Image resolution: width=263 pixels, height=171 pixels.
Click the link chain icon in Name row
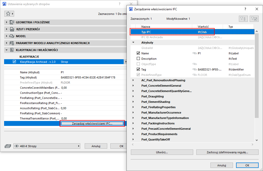(194, 53)
